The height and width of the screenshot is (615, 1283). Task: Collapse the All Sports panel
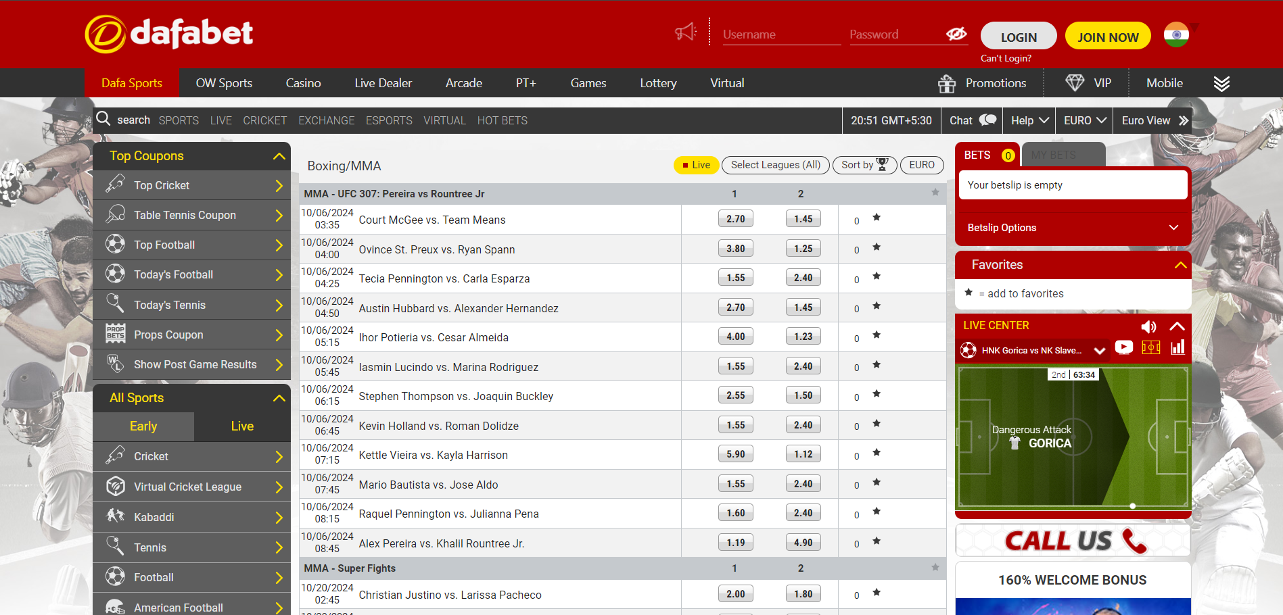[x=279, y=398]
